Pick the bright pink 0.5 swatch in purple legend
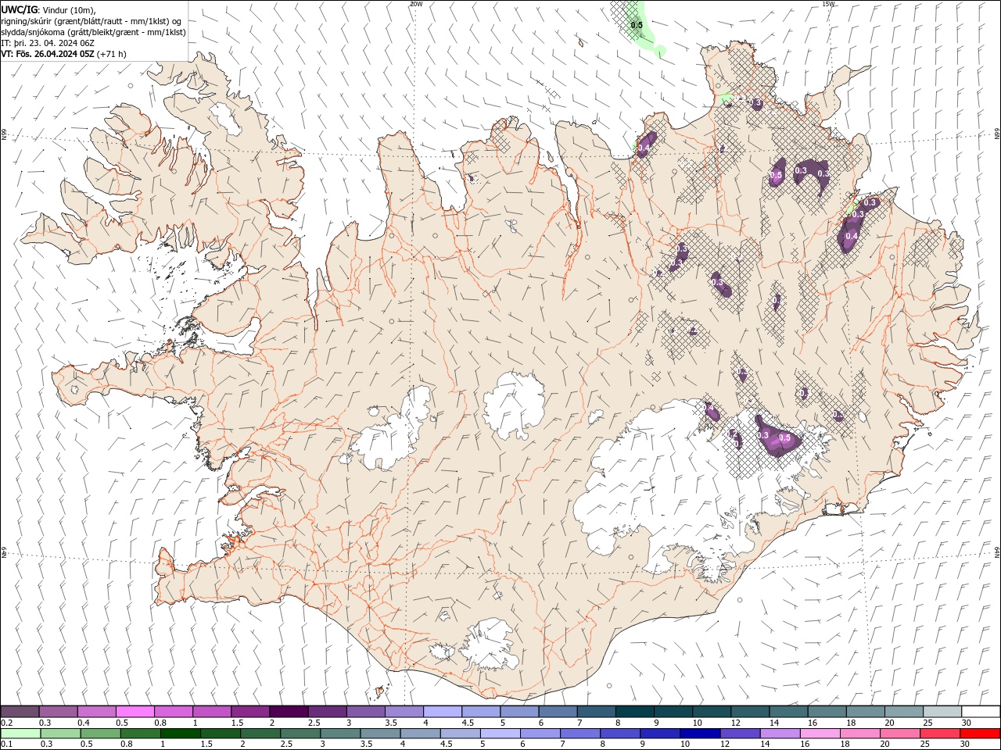Viewport: 1001px width, 750px height. pyautogui.click(x=135, y=711)
